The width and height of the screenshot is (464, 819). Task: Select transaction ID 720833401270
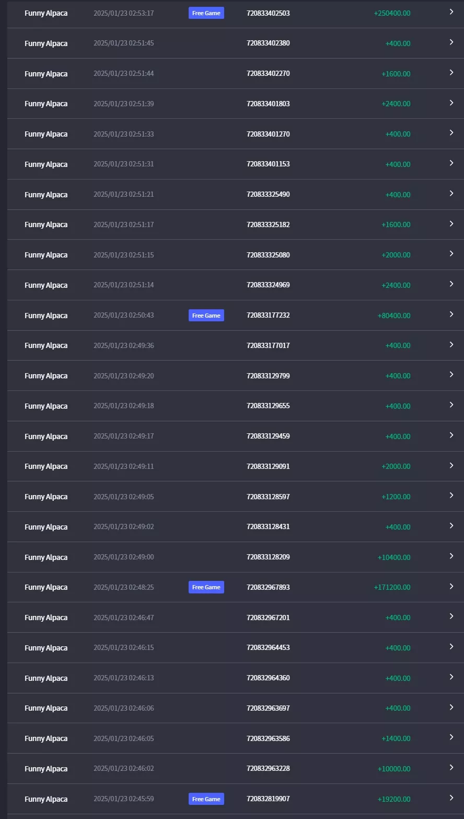click(x=268, y=134)
